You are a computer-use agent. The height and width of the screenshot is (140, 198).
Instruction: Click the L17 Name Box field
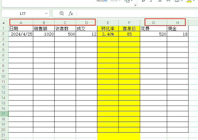26,13
